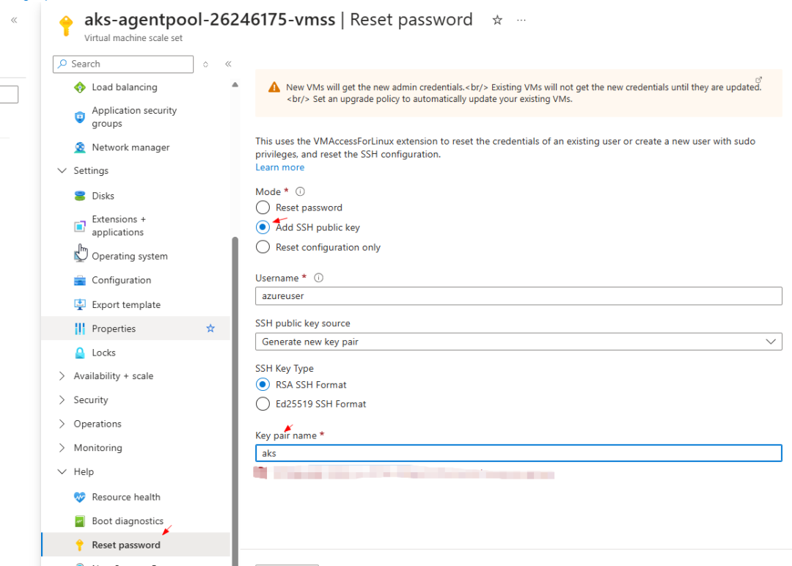Screen dimensions: 792x566
Task: Collapse the Settings section
Action: click(x=62, y=171)
